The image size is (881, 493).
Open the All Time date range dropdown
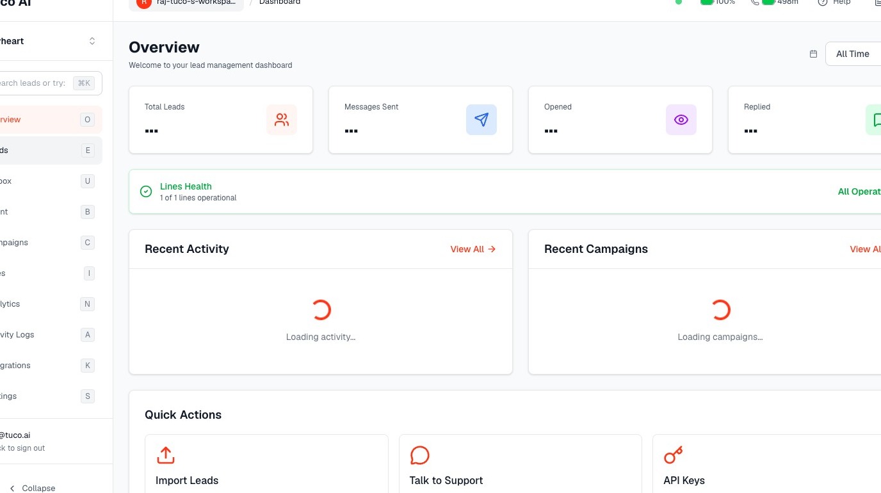[x=853, y=54]
